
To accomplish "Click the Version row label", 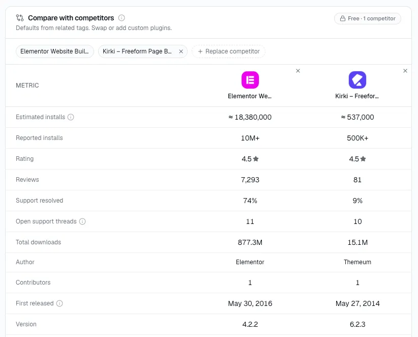I will [x=26, y=324].
